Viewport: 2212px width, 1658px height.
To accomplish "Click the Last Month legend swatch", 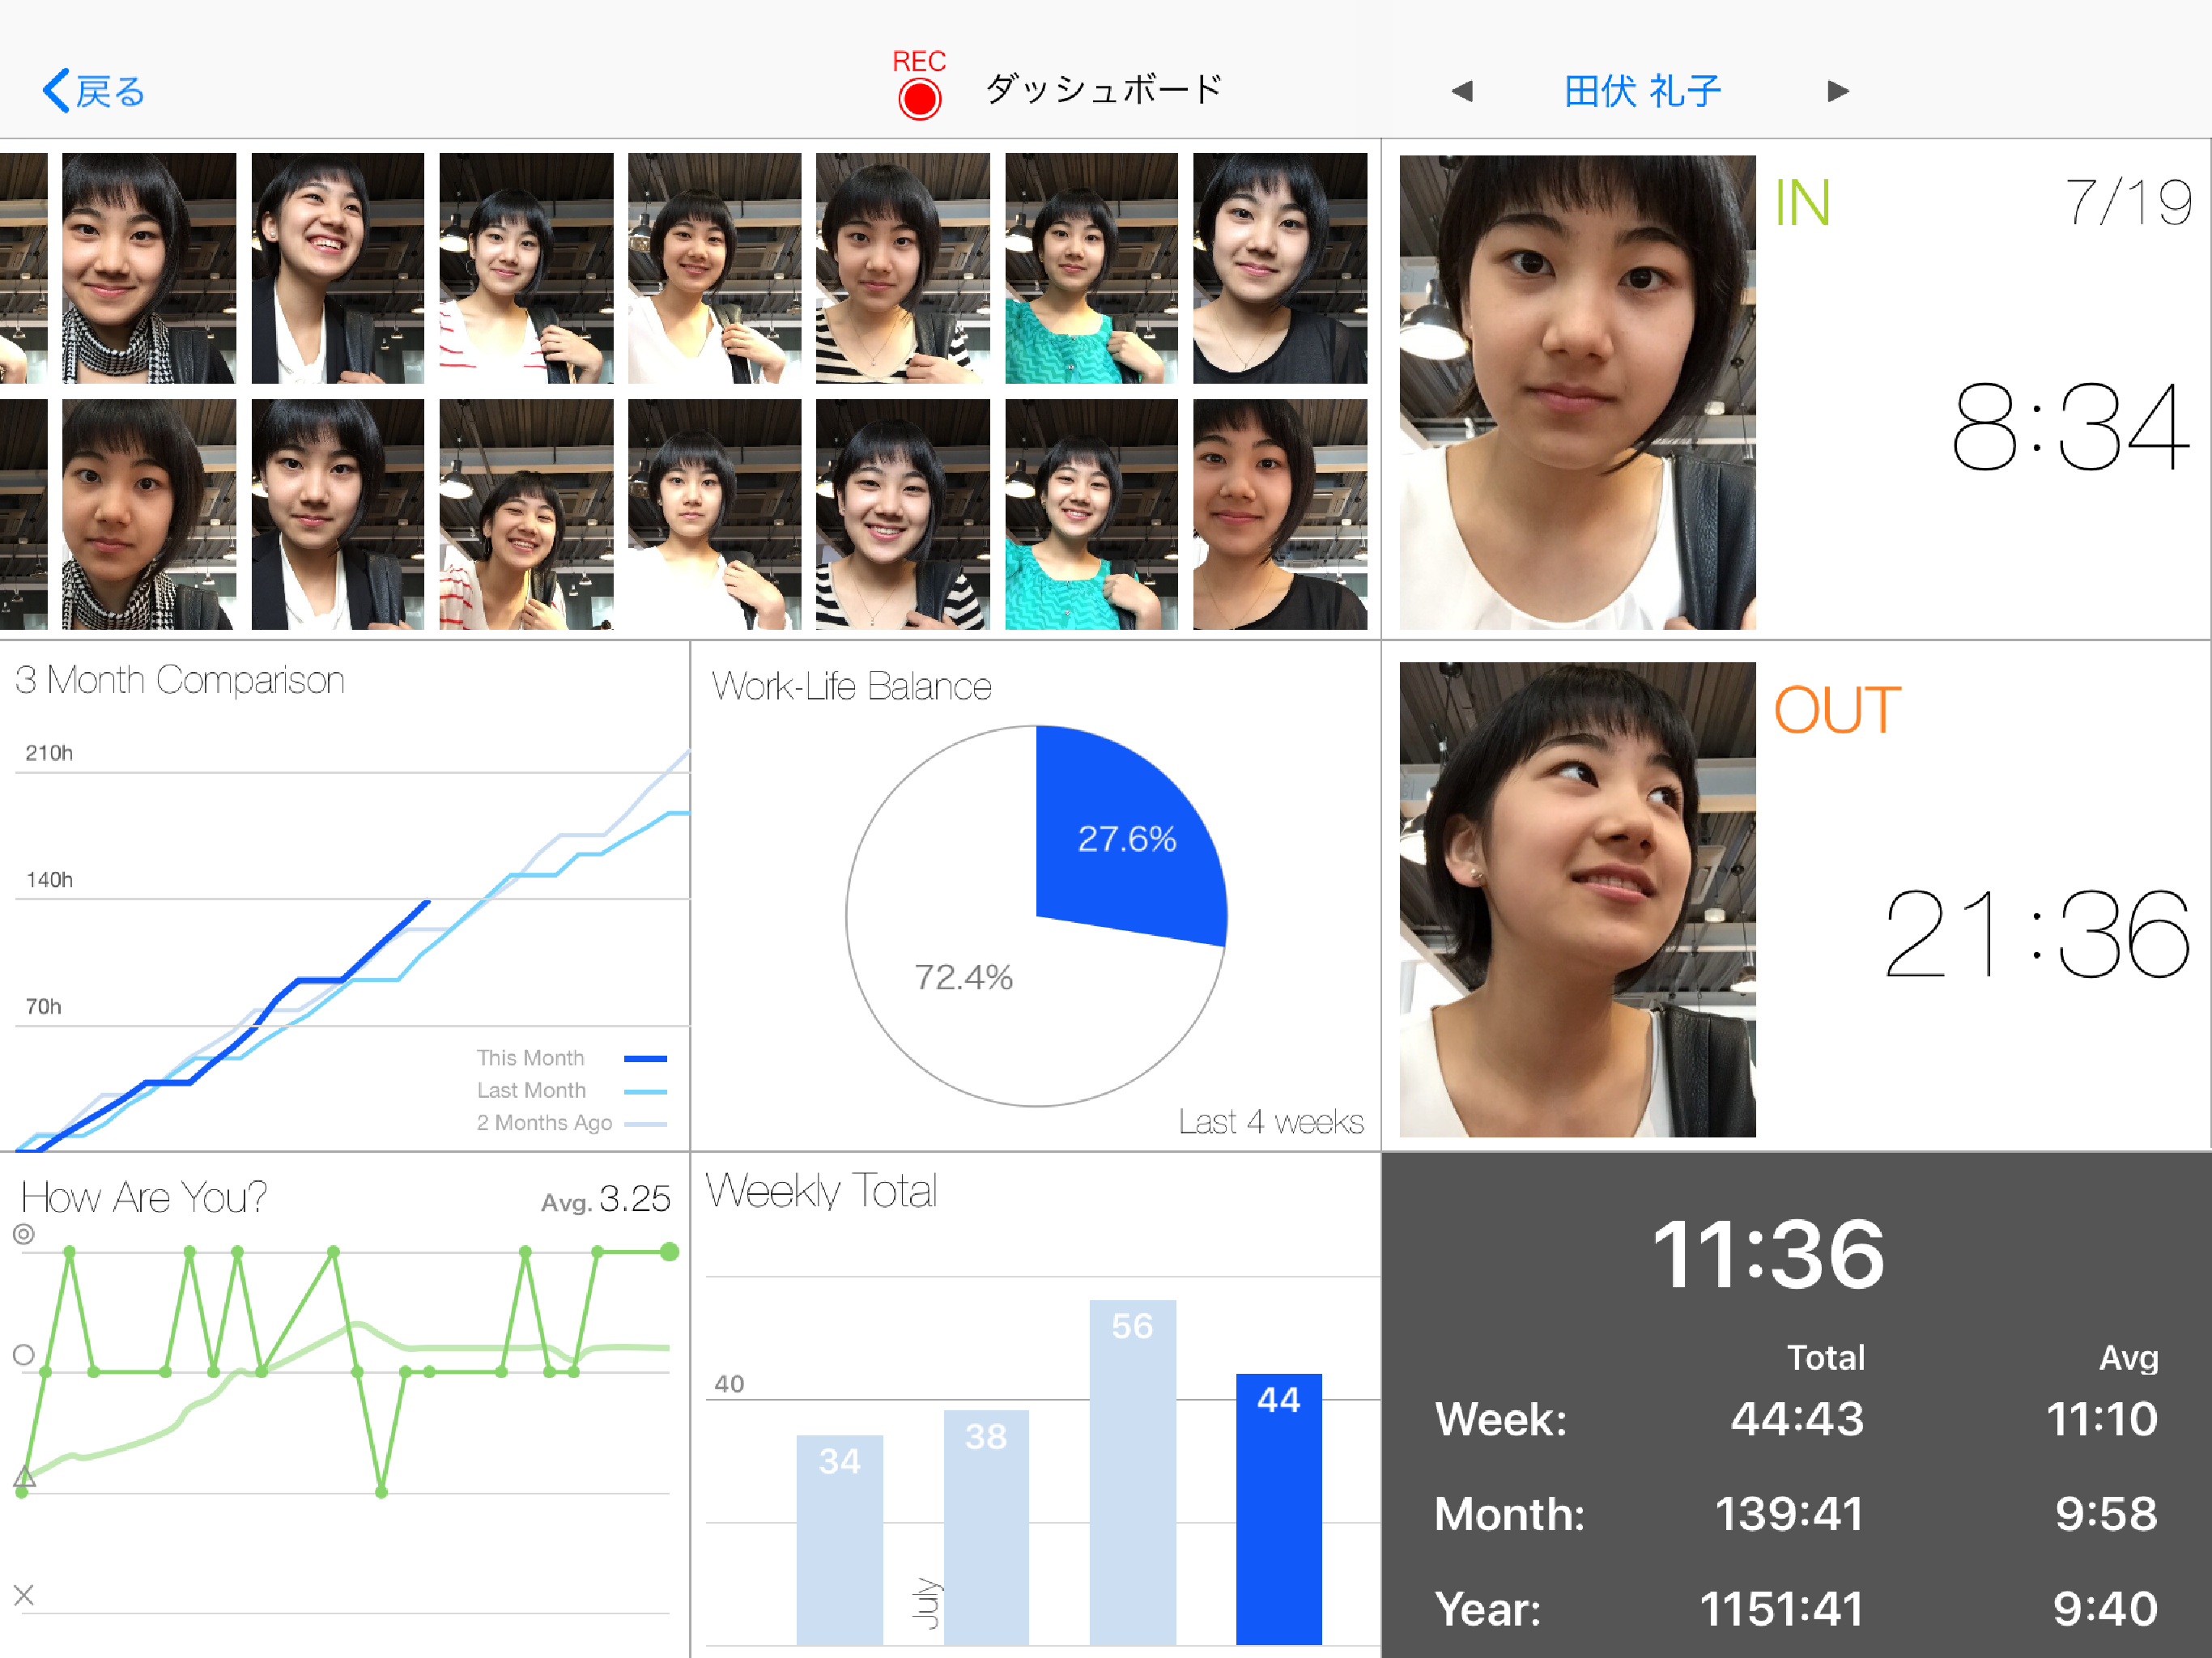I will click(645, 1091).
